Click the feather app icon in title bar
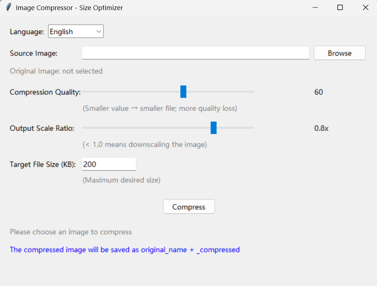The height and width of the screenshot is (286, 377). (x=8, y=7)
